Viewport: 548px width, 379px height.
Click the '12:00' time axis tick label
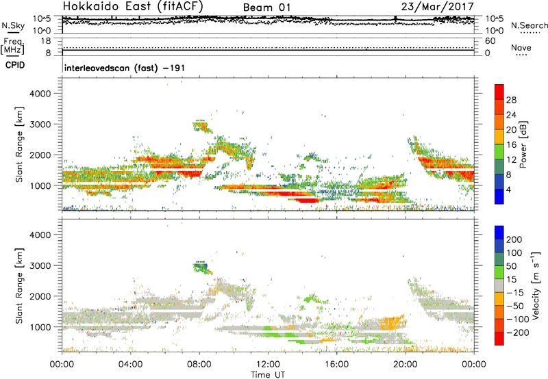[268, 365]
